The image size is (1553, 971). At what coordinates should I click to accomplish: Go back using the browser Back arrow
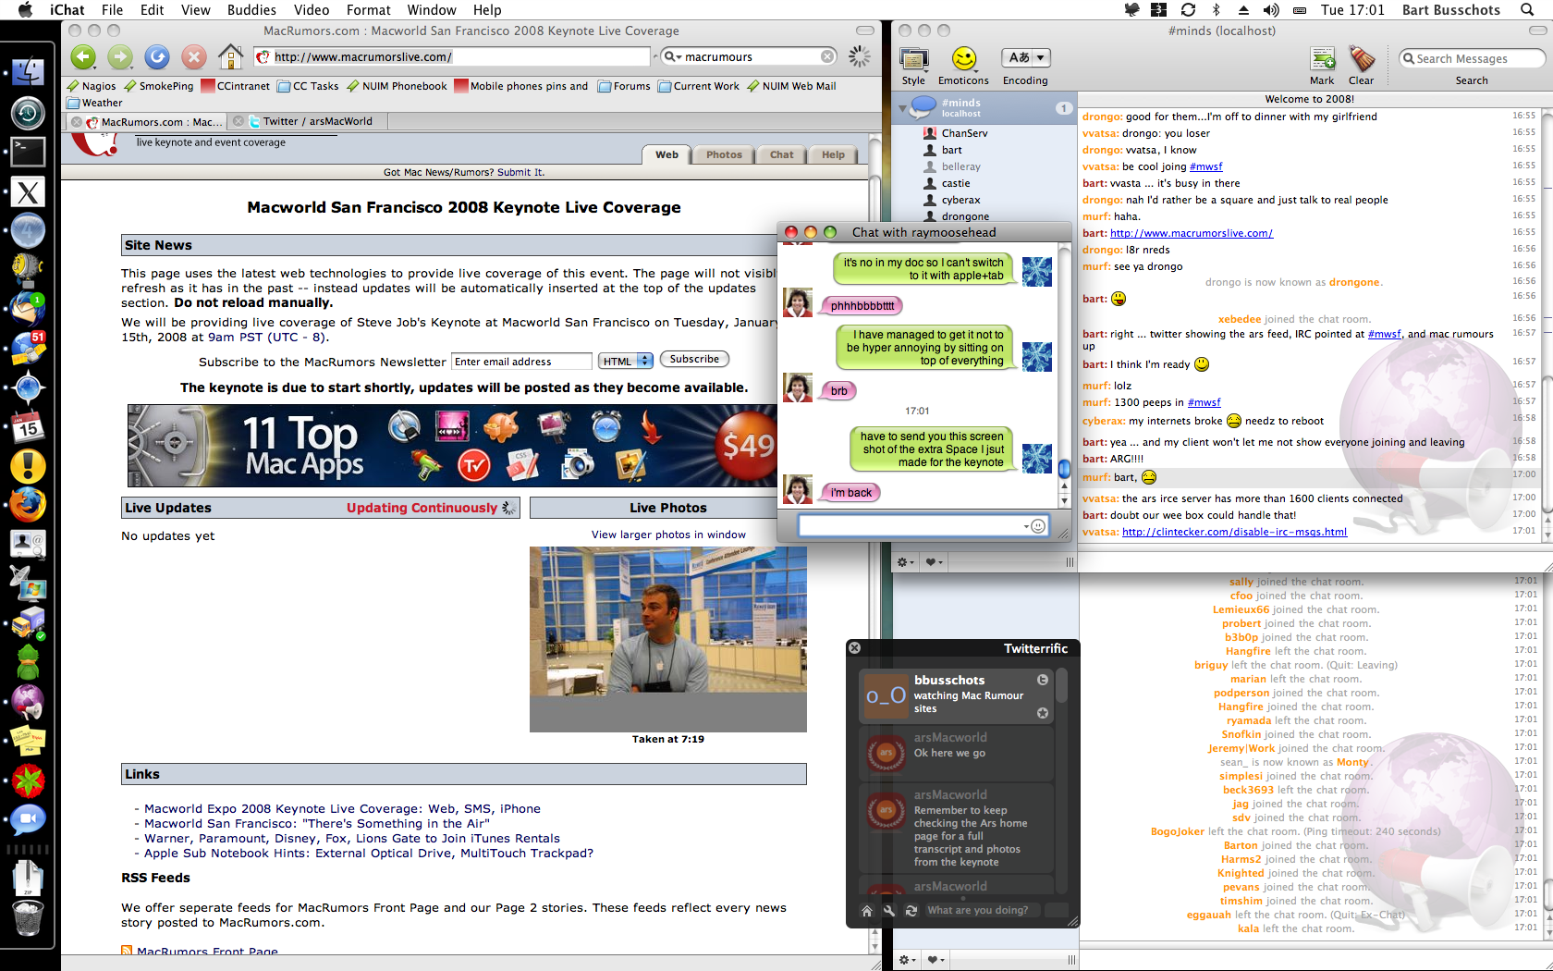pos(83,57)
